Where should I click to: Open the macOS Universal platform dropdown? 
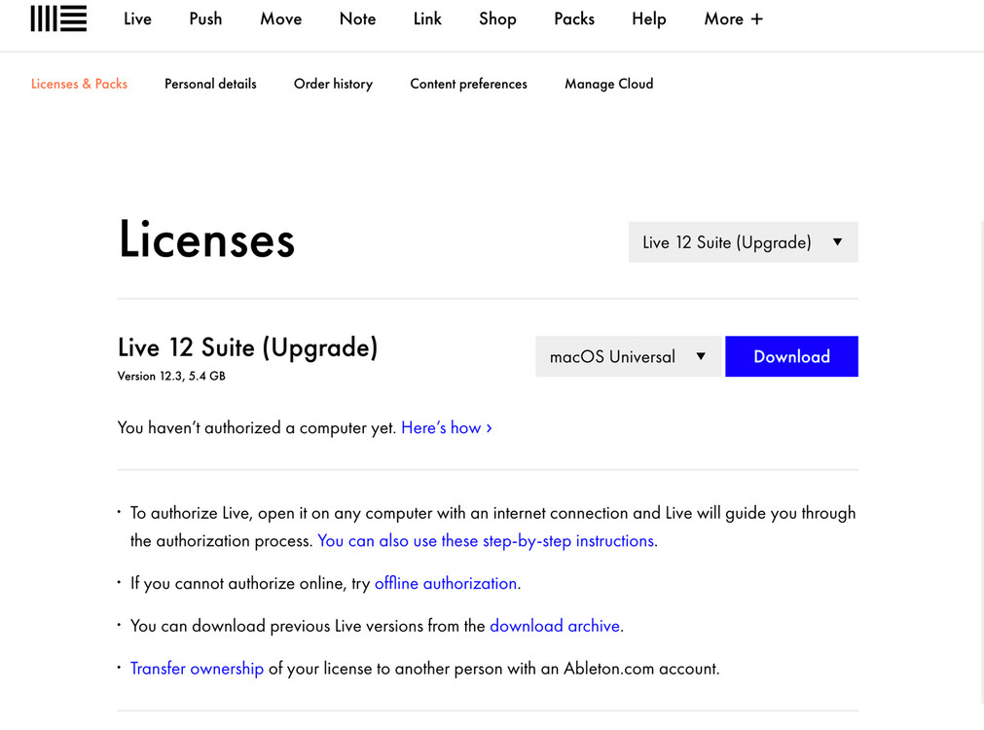click(x=628, y=356)
